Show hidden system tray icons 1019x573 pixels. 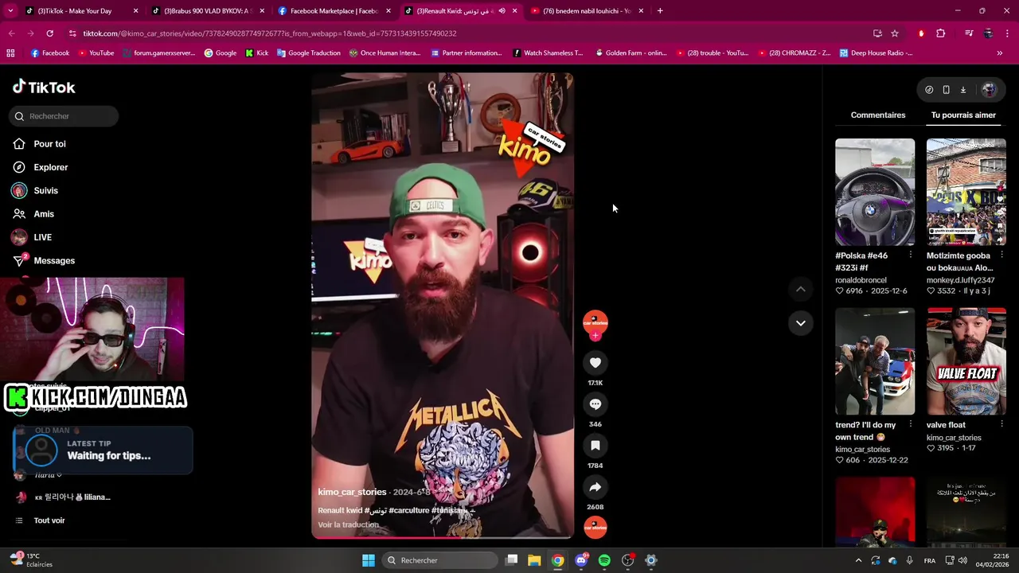click(x=858, y=560)
